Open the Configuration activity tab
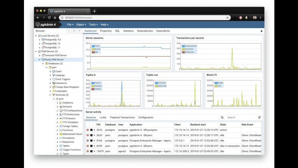 (x=146, y=117)
